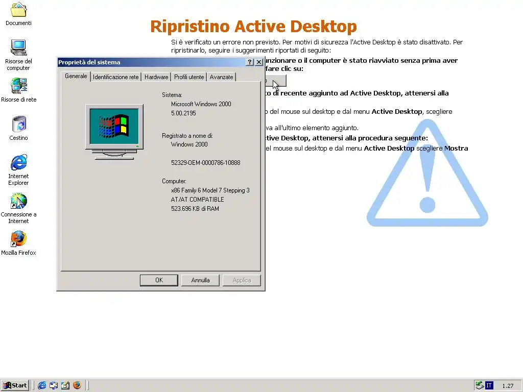Switch to the Identificazione rete tab

click(x=116, y=77)
